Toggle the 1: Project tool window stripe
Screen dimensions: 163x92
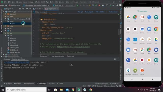(x=2, y=29)
